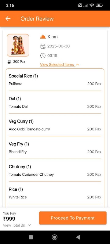Click the people icon beside 200 Pax
The width and height of the screenshot is (110, 244).
9,62
